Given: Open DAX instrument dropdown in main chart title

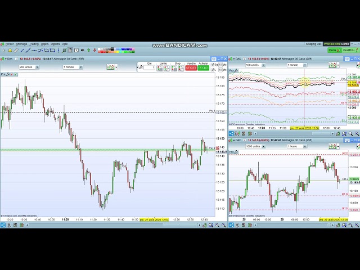Looking at the screenshot, I should 6,58.
